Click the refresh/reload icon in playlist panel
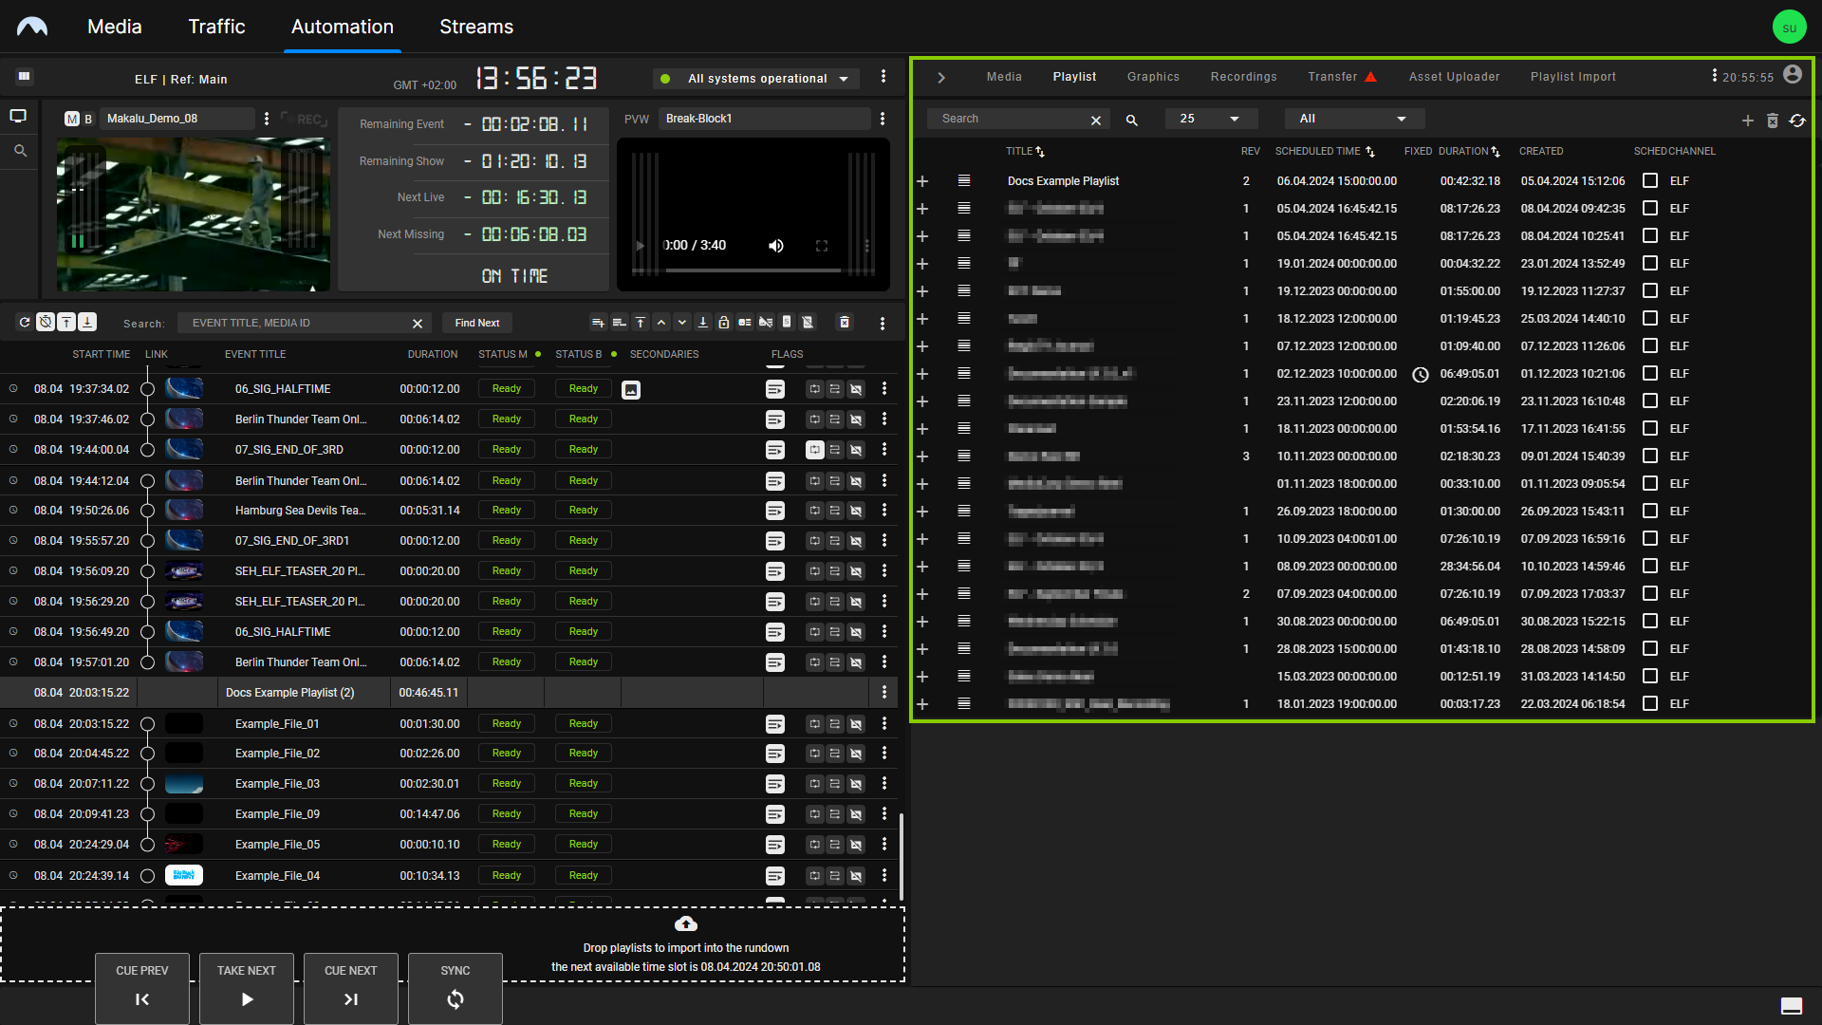Image resolution: width=1822 pixels, height=1025 pixels. (1798, 118)
